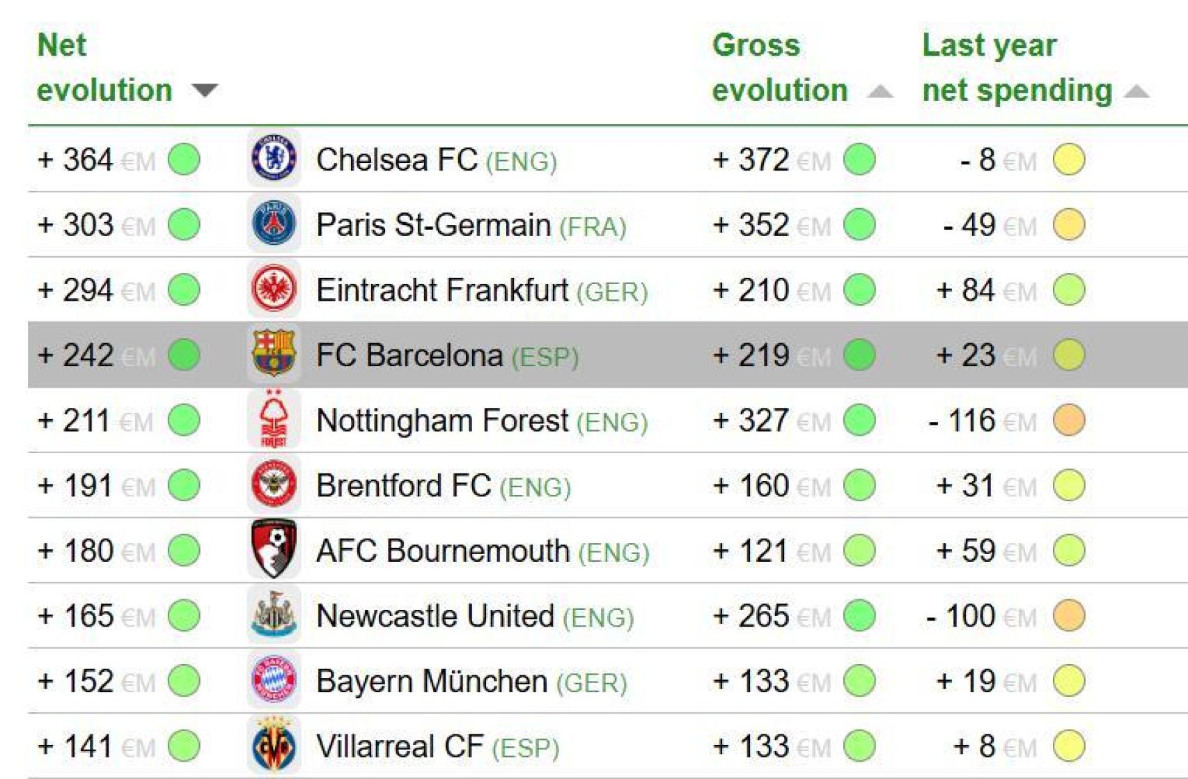Sort by Net evolution descending arrow
Image resolution: width=1188 pixels, height=779 pixels.
pos(205,91)
